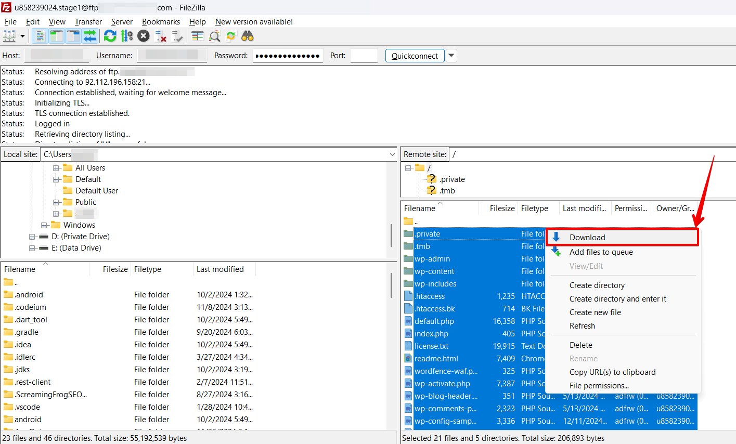
Task: Toggle synchronized browsing icon
Action: coord(231,36)
